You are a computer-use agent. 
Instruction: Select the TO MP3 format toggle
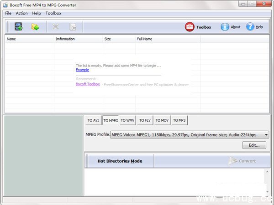click(x=179, y=121)
